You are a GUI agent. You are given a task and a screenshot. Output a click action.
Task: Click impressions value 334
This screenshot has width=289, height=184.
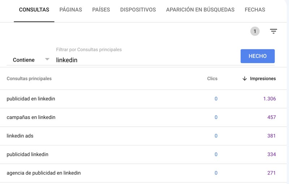point(272,154)
